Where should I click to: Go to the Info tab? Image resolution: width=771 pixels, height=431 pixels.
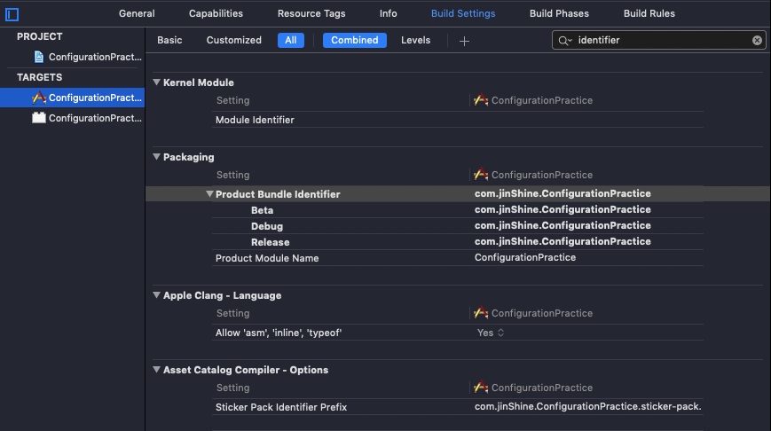click(x=388, y=14)
